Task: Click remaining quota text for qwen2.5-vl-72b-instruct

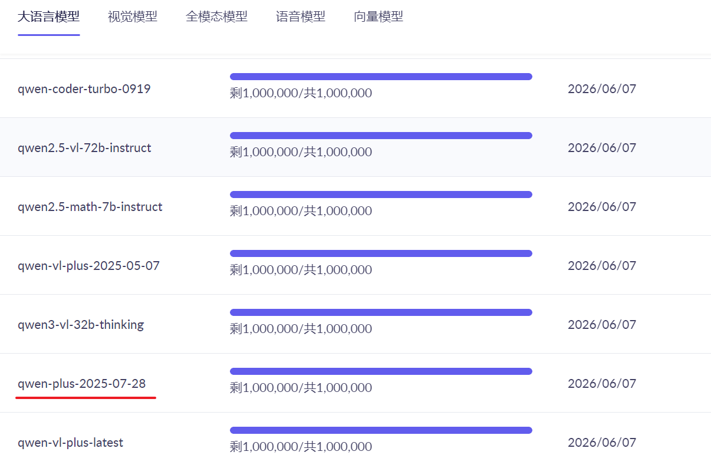Action: 301,152
